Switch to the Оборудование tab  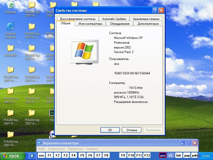pos(120,24)
